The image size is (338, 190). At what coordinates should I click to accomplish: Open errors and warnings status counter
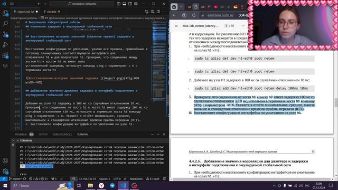39,179
